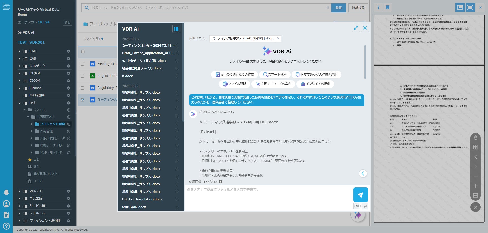Image resolution: width=488 pixels, height=233 pixels.
Task: Expand the CAD data room
Action: 19,51
